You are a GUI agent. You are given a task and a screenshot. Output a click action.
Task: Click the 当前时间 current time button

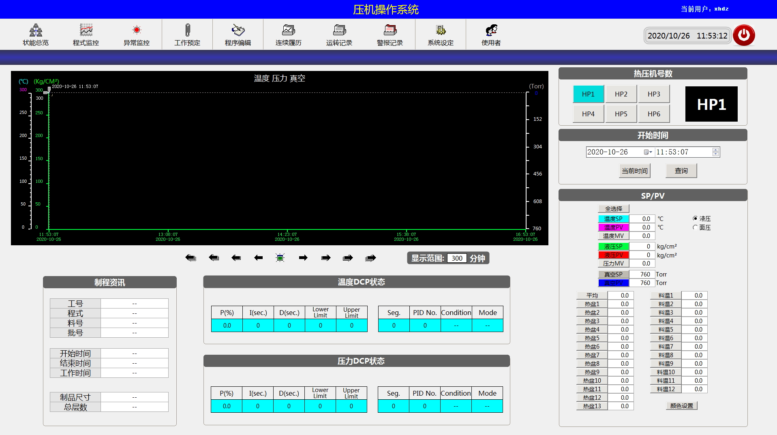[635, 171]
